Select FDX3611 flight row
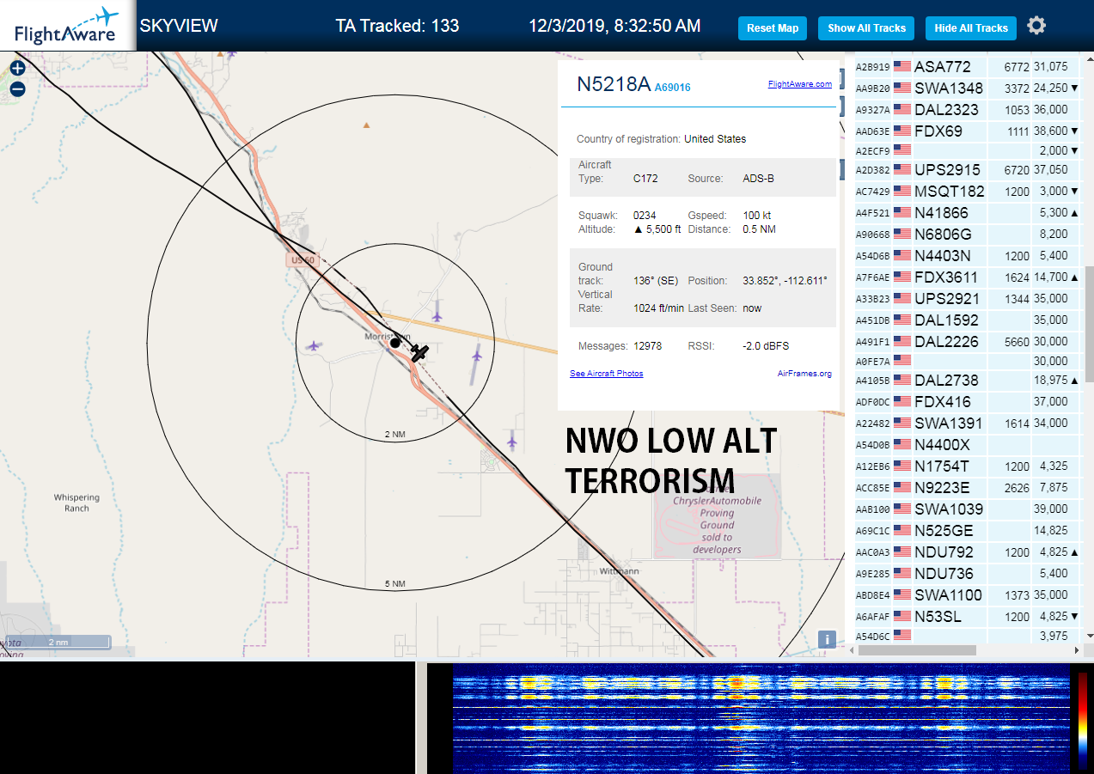Viewport: 1094px width, 774px height. [968, 277]
